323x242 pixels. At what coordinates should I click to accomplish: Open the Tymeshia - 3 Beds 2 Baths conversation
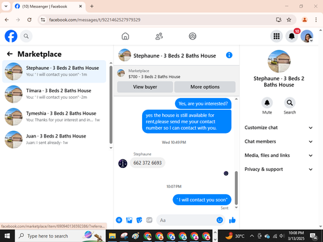tap(54, 117)
